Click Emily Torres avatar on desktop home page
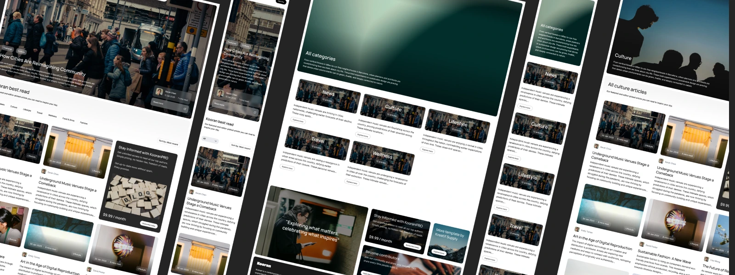Screen dimensions: 735x275 click(x=24, y=254)
